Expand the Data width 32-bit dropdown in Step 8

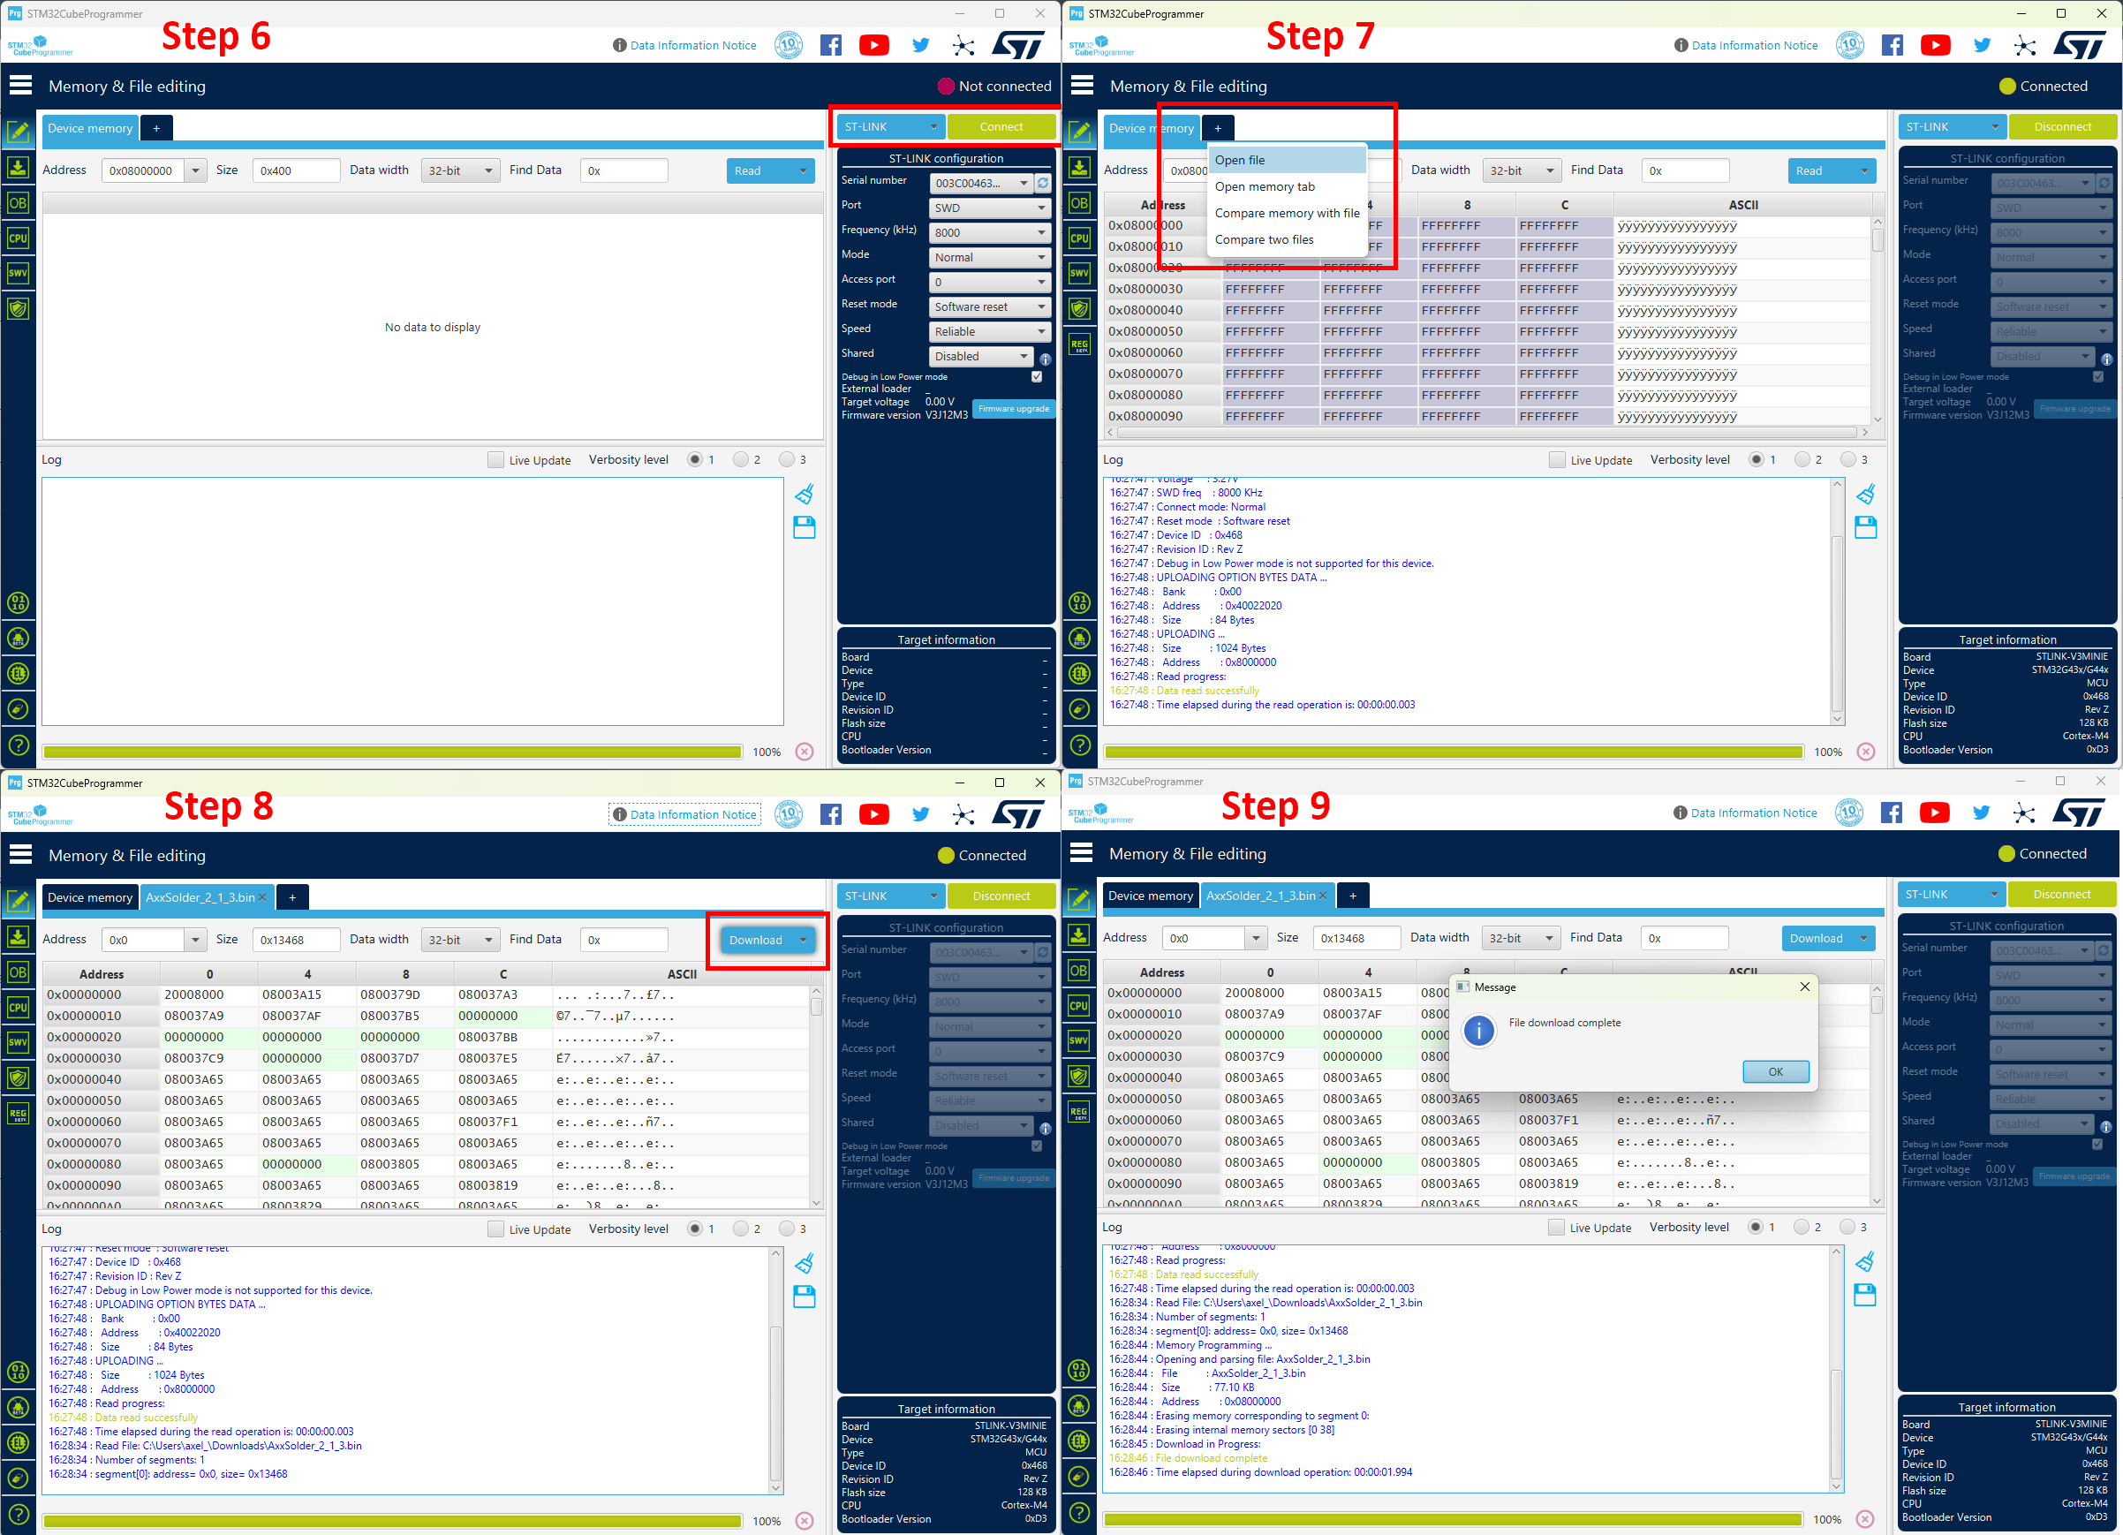click(x=459, y=940)
